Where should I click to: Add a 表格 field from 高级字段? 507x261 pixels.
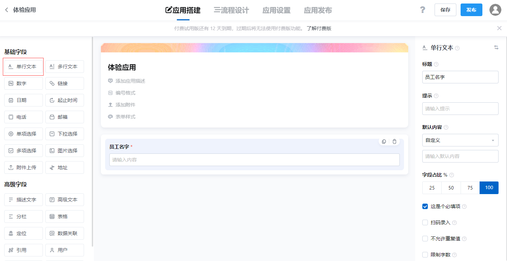pos(64,216)
